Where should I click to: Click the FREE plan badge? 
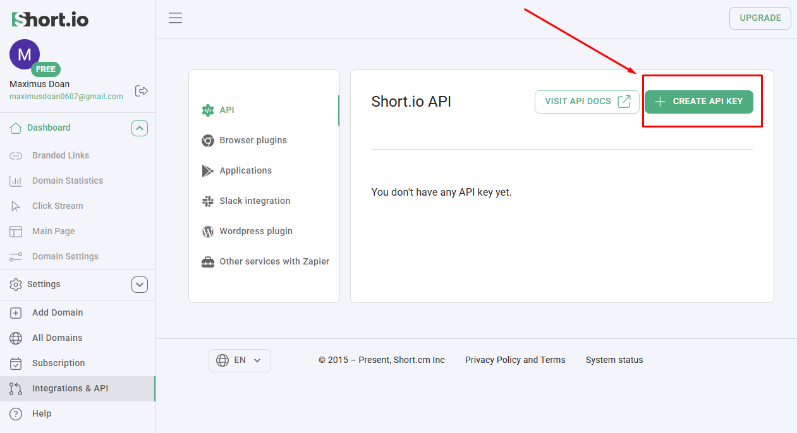[x=46, y=69]
